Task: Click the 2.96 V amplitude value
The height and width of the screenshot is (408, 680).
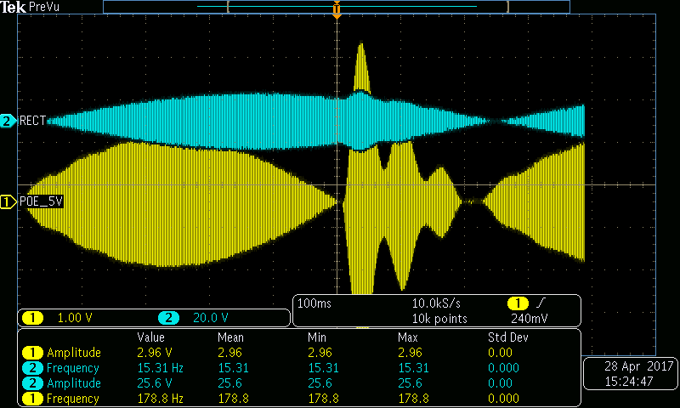Action: click(155, 353)
